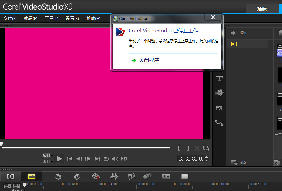
Task: Open the Track Motion icon
Action: point(147,176)
